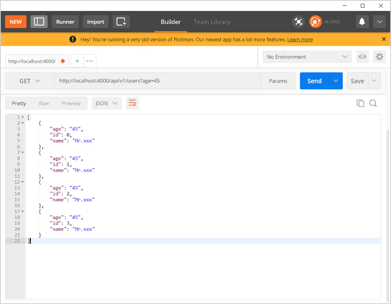Viewport: 391px width, 304px height.
Task: Click the "id": 0 line
Action: point(61,135)
